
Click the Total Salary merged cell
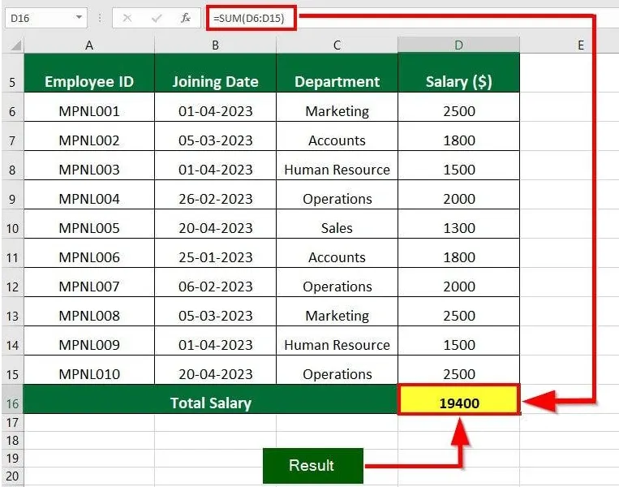click(211, 399)
